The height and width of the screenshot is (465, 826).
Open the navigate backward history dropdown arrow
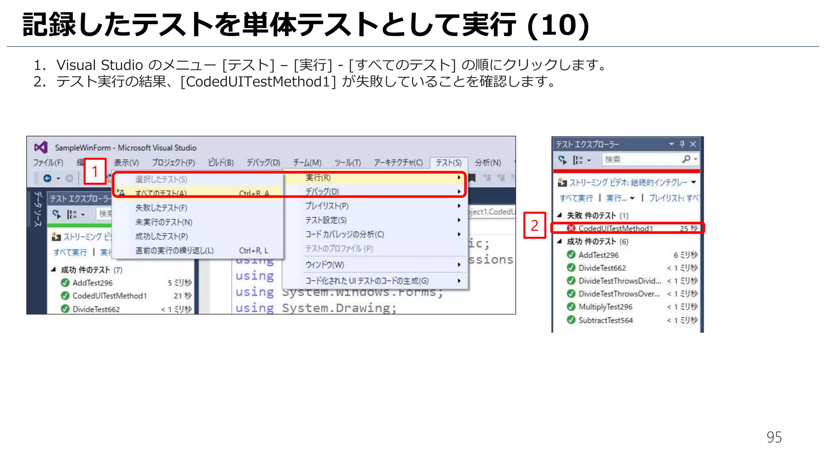[x=58, y=178]
